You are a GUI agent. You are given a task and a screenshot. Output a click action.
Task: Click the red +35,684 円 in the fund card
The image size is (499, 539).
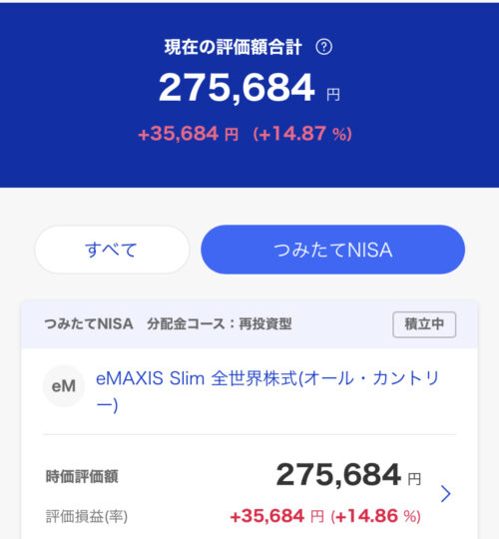tap(277, 516)
